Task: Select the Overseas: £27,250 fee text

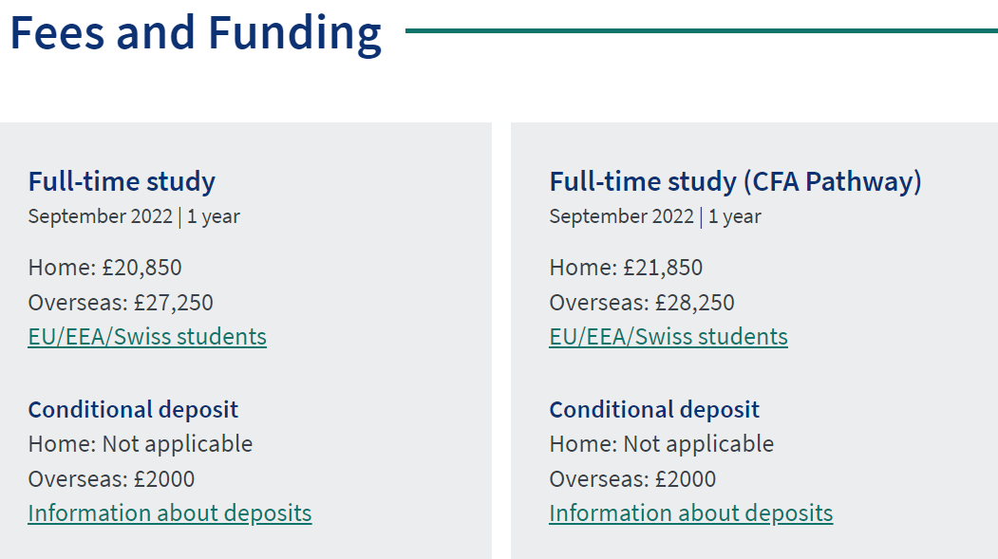Action: [121, 302]
